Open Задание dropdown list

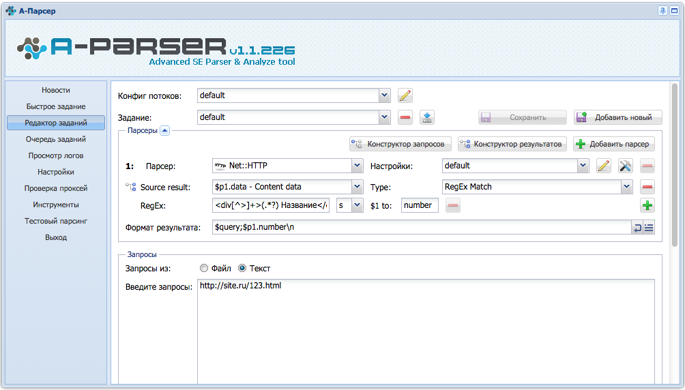coord(384,117)
